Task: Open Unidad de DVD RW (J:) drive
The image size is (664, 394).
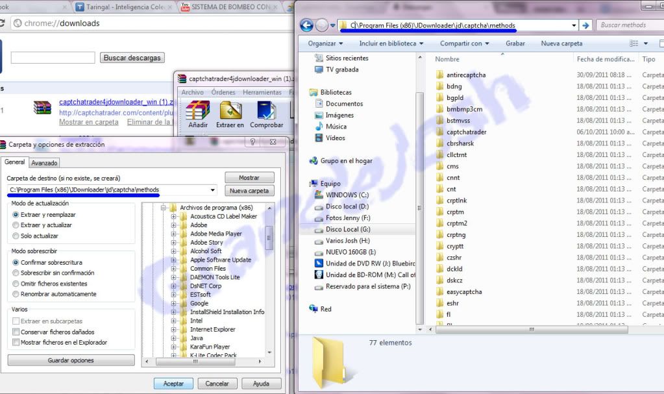Action: pos(319,264)
